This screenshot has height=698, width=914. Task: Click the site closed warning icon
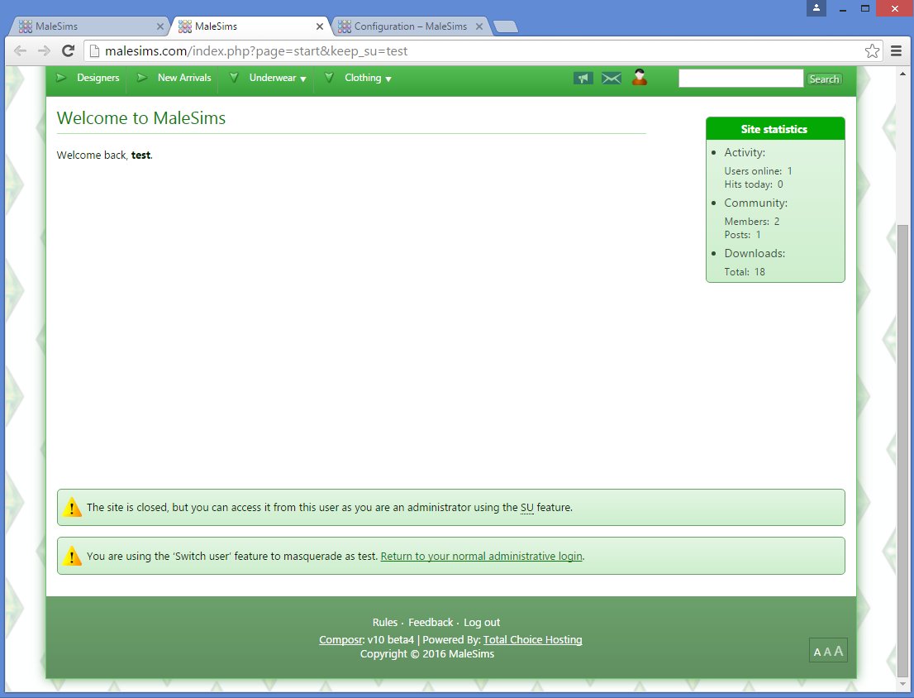pos(72,507)
